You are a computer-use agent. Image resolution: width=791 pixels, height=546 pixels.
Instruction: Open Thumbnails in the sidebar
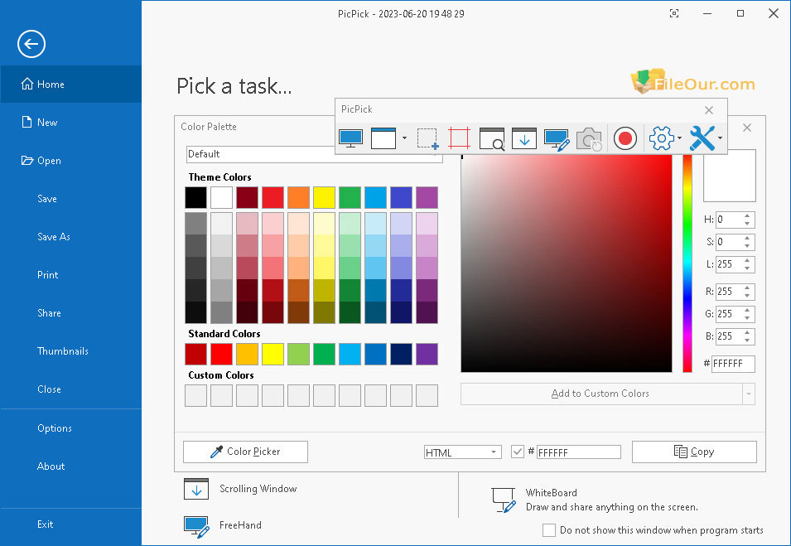(x=71, y=351)
